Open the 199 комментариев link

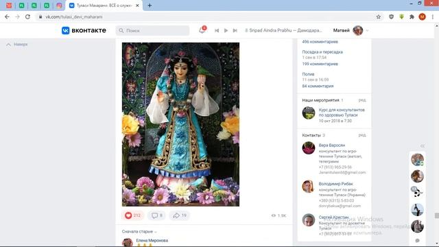tap(320, 64)
